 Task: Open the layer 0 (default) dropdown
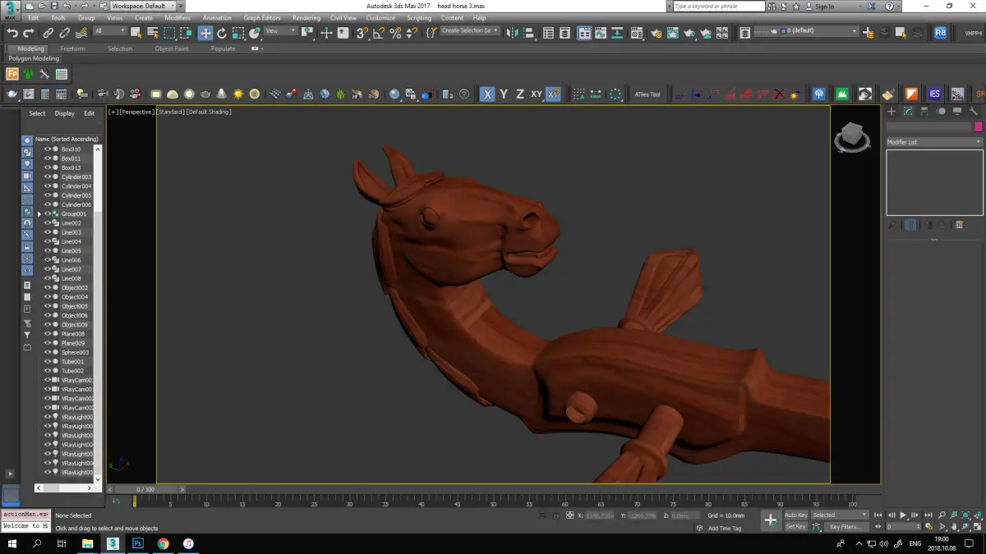click(x=807, y=31)
